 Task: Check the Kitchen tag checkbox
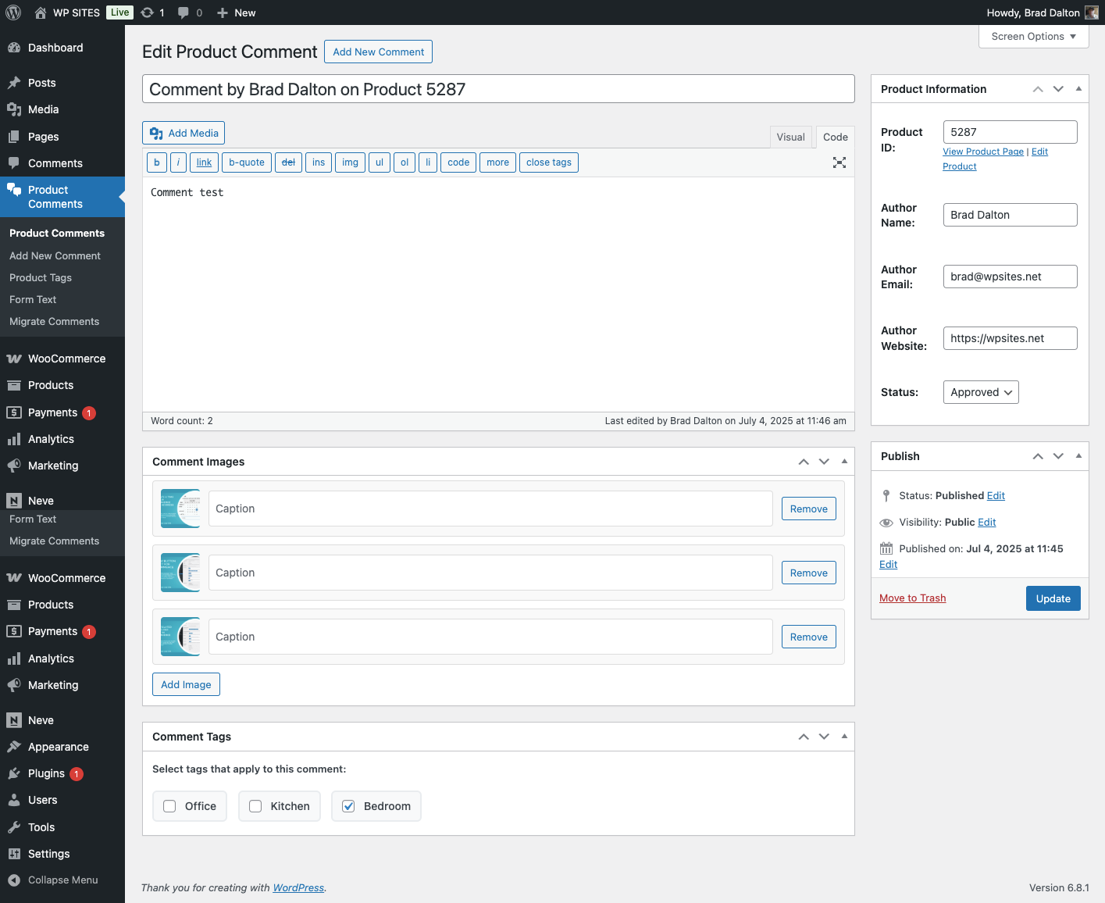point(255,806)
